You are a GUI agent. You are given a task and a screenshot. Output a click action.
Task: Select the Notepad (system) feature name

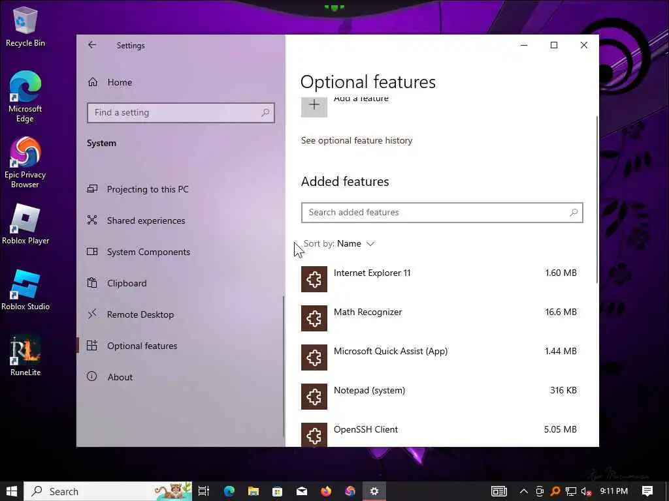click(x=370, y=391)
